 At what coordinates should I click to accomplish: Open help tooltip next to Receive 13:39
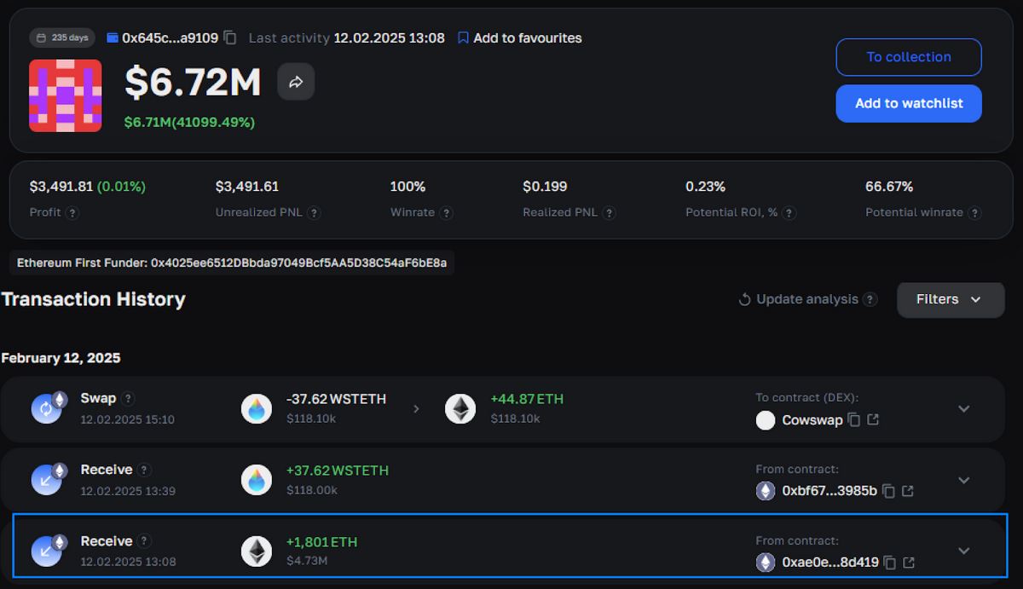click(x=144, y=470)
